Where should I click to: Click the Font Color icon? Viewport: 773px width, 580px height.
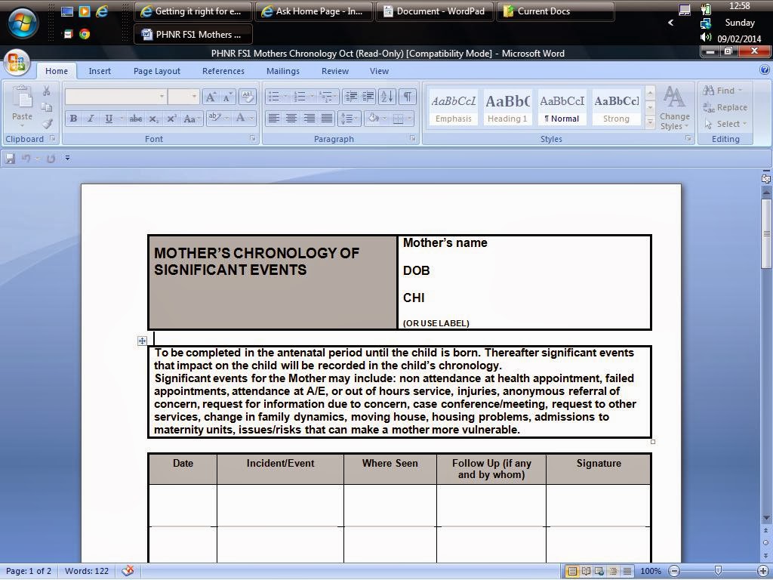click(x=241, y=119)
